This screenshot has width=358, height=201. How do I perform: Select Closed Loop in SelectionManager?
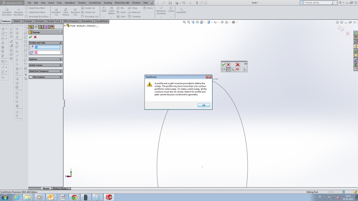click(x=223, y=69)
